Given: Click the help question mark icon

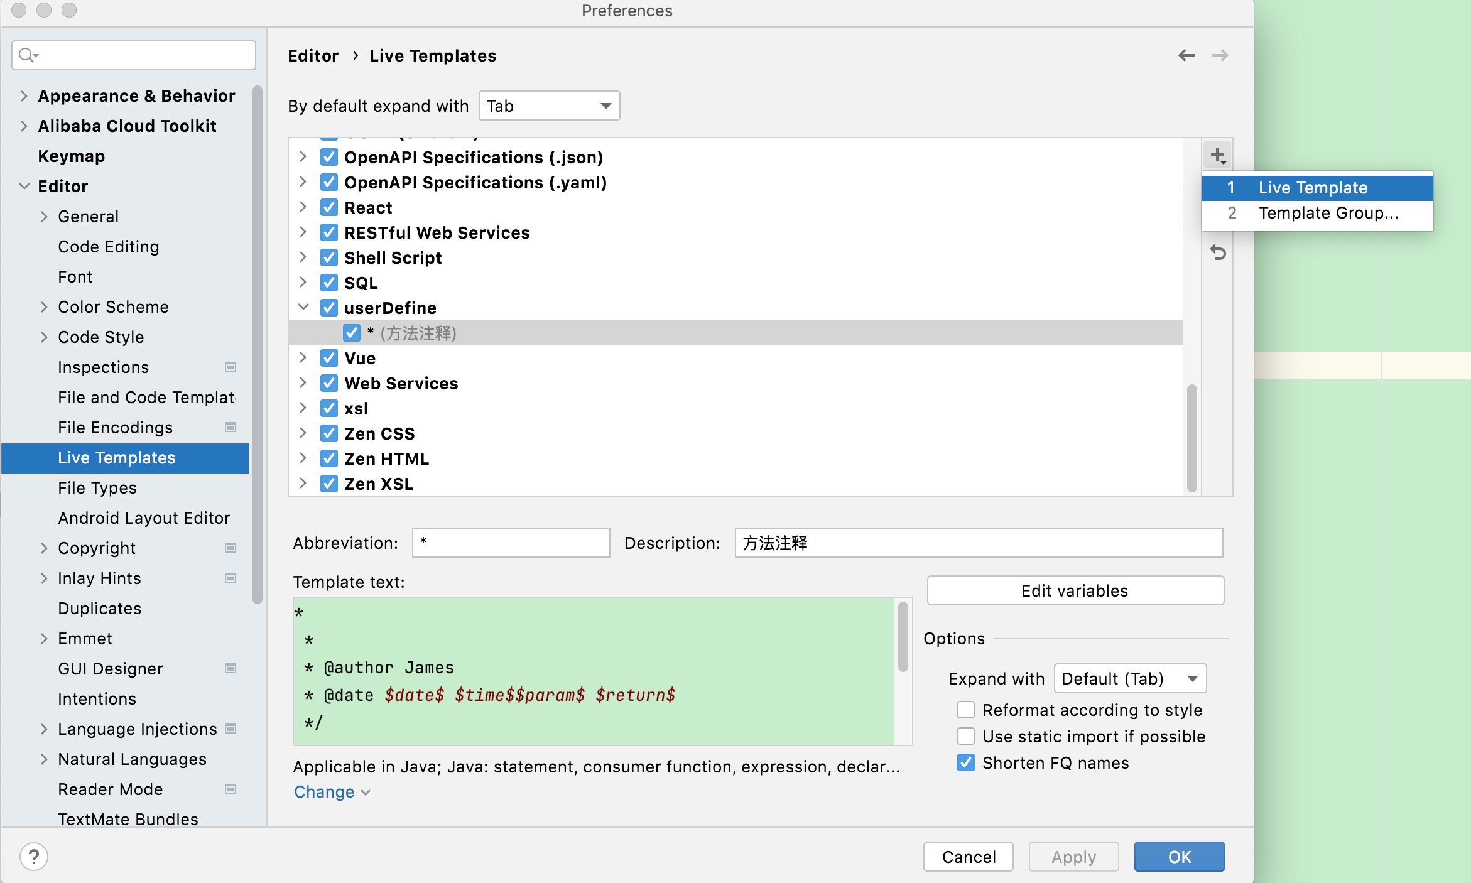Looking at the screenshot, I should (x=34, y=857).
